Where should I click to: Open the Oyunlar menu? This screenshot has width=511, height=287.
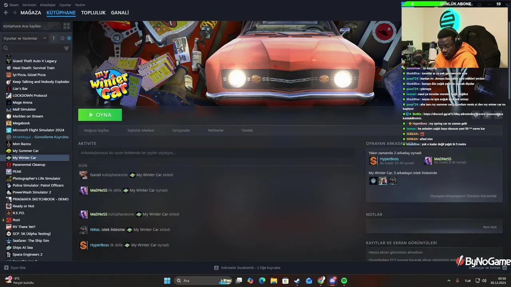pyautogui.click(x=65, y=5)
